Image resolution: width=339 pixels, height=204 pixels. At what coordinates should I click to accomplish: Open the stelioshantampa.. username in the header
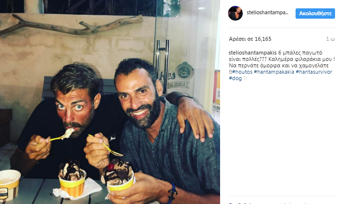point(267,13)
